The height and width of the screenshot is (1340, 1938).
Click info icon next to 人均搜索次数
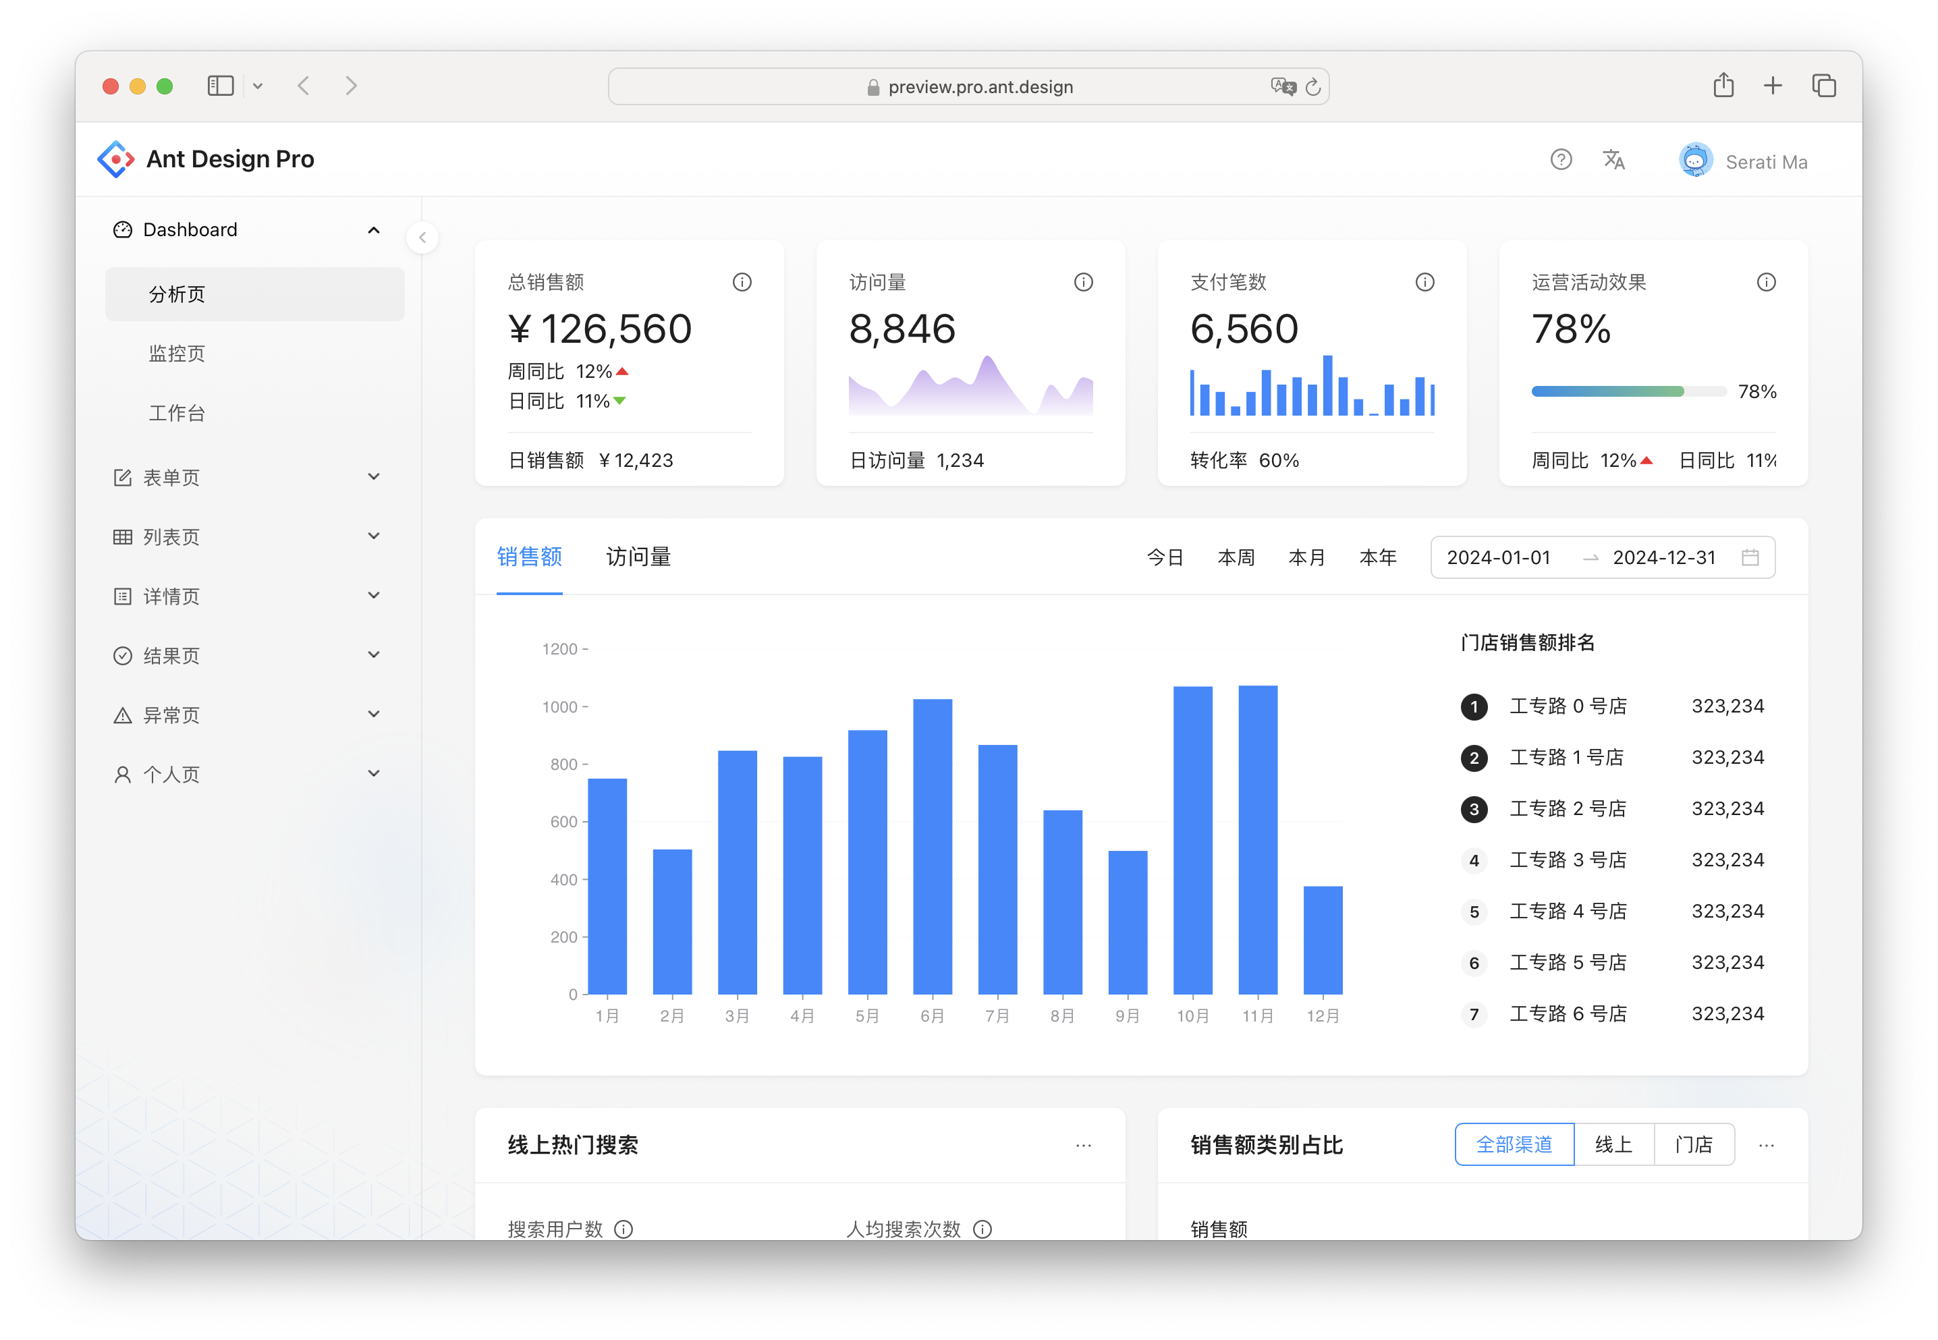pos(982,1229)
